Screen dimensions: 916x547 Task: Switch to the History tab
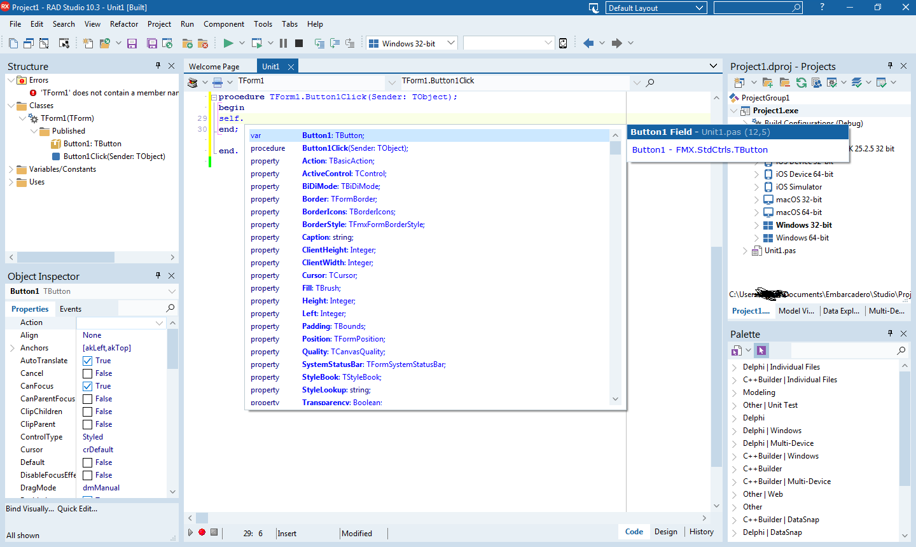click(x=702, y=532)
